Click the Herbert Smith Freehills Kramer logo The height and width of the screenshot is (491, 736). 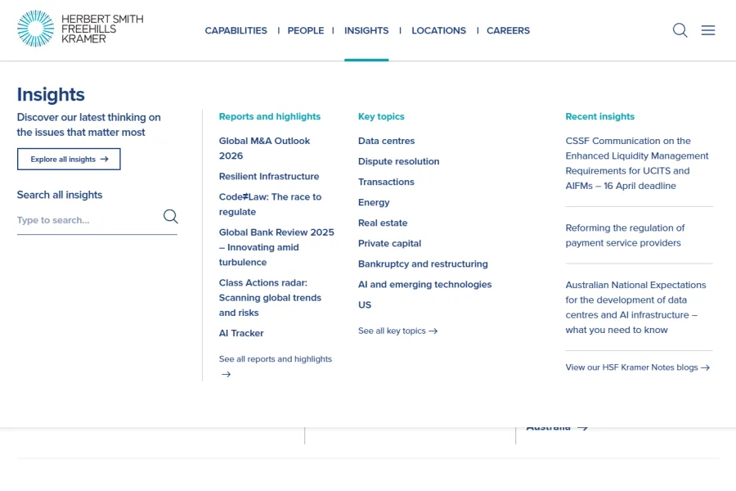pos(79,29)
